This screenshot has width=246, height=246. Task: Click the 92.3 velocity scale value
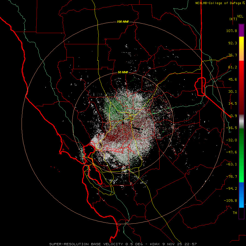tap(233, 43)
